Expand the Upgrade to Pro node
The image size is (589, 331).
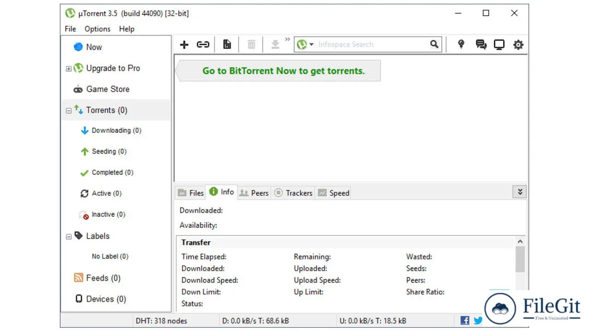pyautogui.click(x=69, y=68)
